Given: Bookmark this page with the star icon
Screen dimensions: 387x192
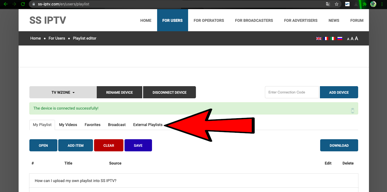Looking at the screenshot, I should pos(336,4).
